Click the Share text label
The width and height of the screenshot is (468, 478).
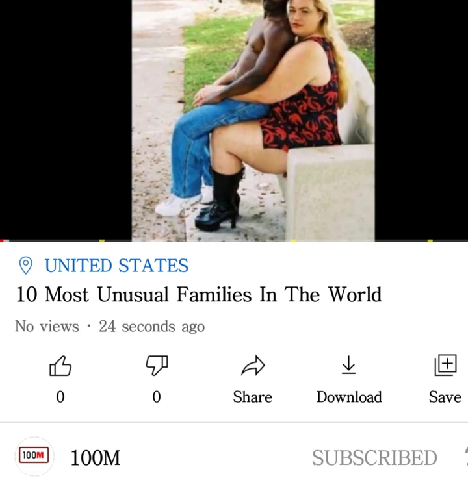[253, 397]
